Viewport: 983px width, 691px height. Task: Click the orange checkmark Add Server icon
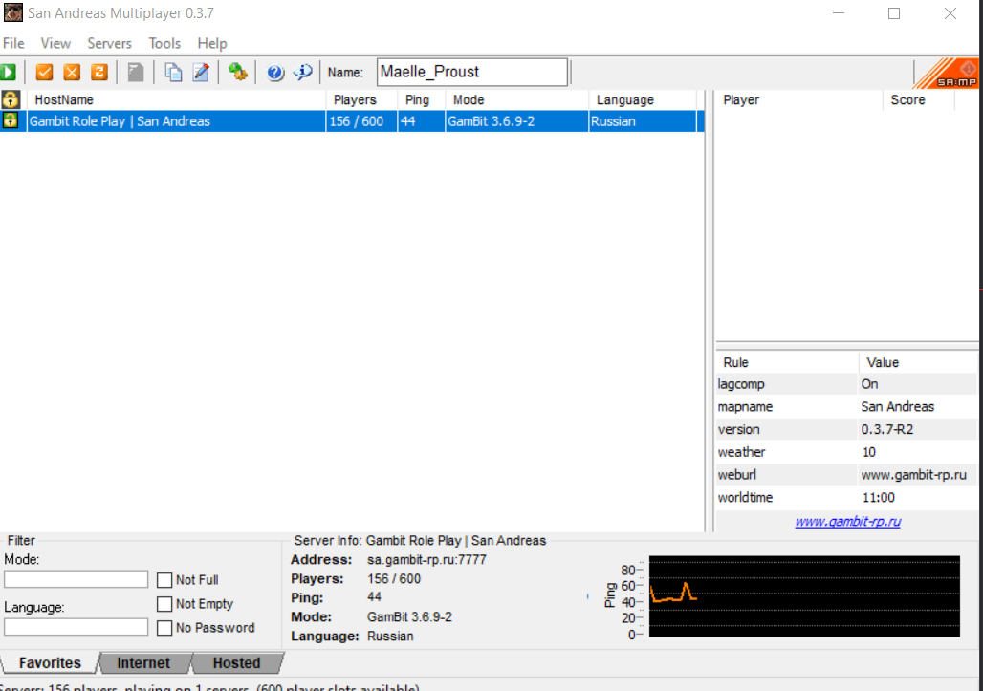tap(44, 73)
